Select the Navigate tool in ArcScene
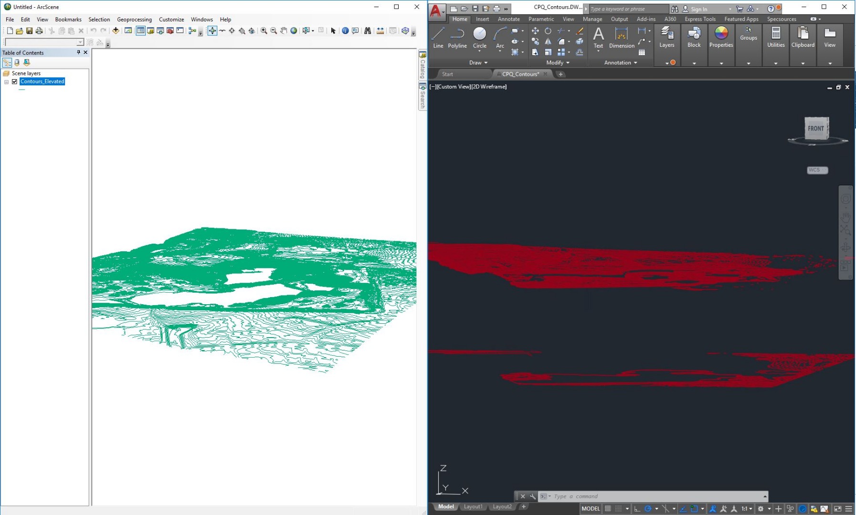The height and width of the screenshot is (515, 856). [x=212, y=31]
